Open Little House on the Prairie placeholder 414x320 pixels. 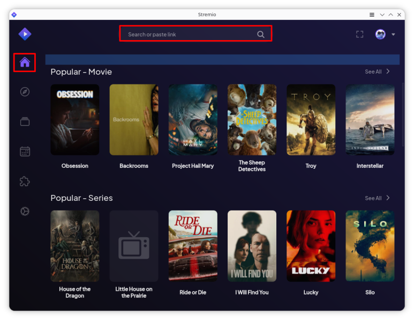tap(134, 246)
